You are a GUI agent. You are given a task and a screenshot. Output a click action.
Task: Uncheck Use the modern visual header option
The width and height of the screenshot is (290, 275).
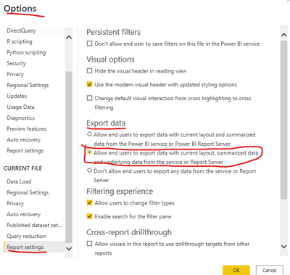[x=89, y=84]
